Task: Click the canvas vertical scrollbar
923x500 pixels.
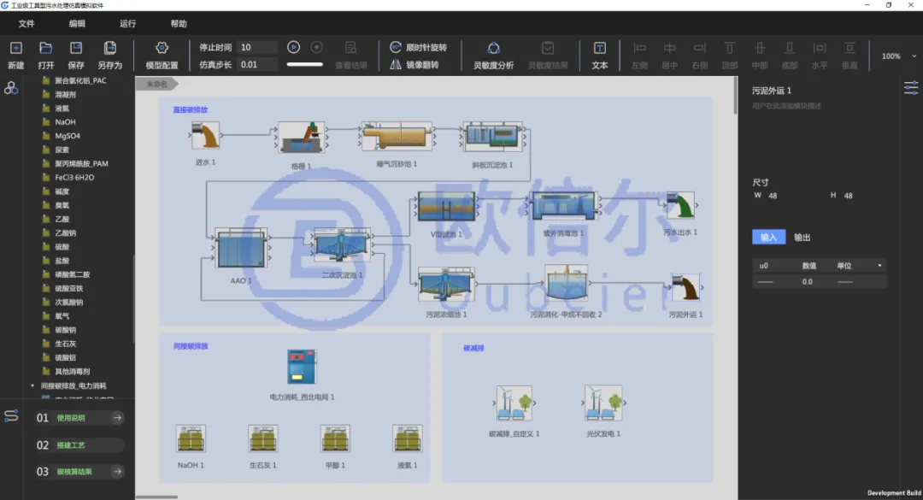Action: 735,96
